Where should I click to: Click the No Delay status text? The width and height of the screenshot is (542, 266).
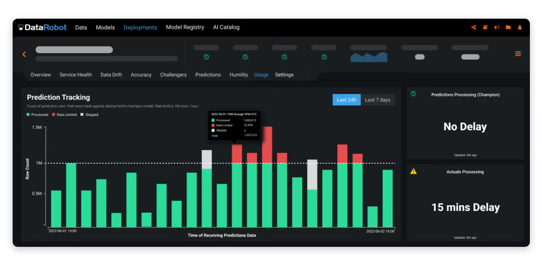pos(465,126)
